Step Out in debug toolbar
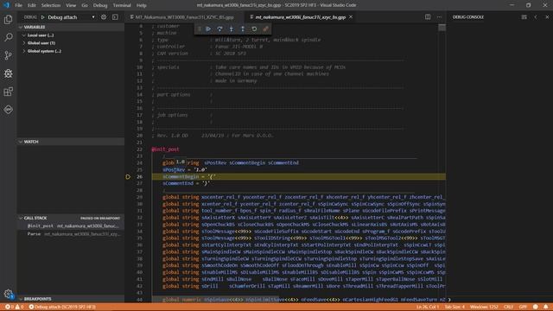Screen dimensions: 553x311 [x=243, y=29]
